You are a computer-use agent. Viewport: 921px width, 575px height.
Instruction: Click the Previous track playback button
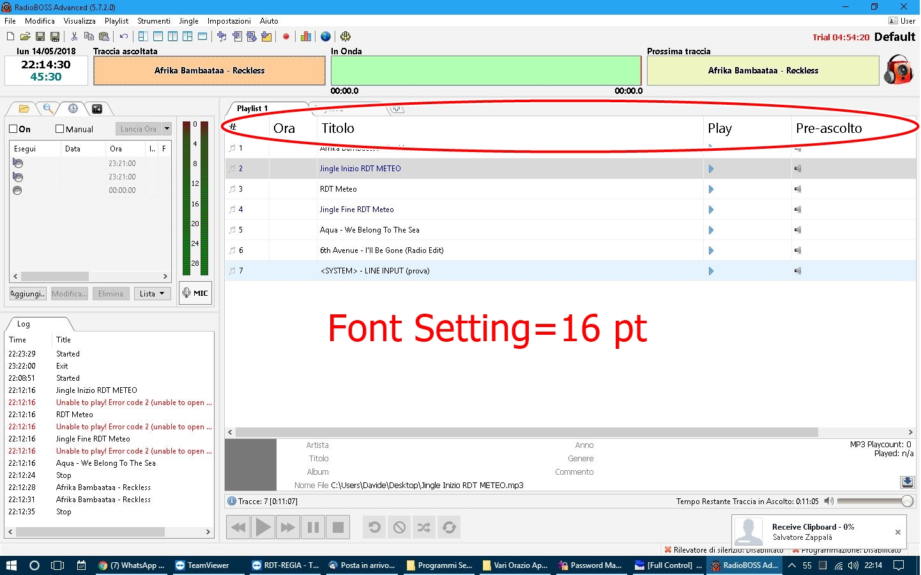point(238,527)
